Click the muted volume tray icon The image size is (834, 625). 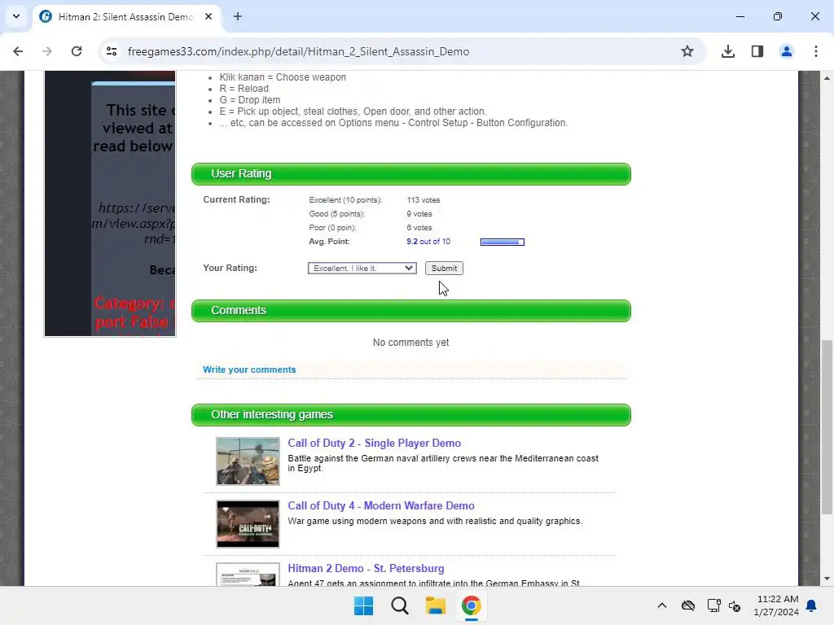pyautogui.click(x=735, y=605)
